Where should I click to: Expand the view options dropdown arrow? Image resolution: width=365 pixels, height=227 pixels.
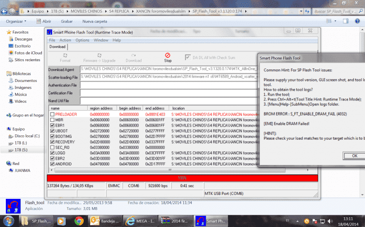pyautogui.click(x=335, y=21)
